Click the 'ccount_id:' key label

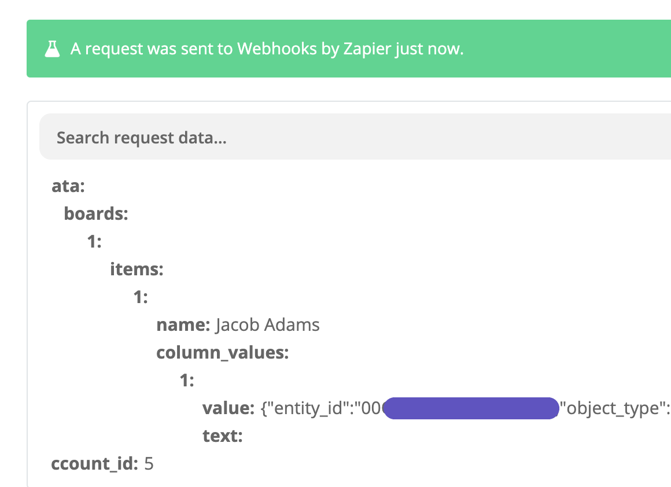[94, 463]
